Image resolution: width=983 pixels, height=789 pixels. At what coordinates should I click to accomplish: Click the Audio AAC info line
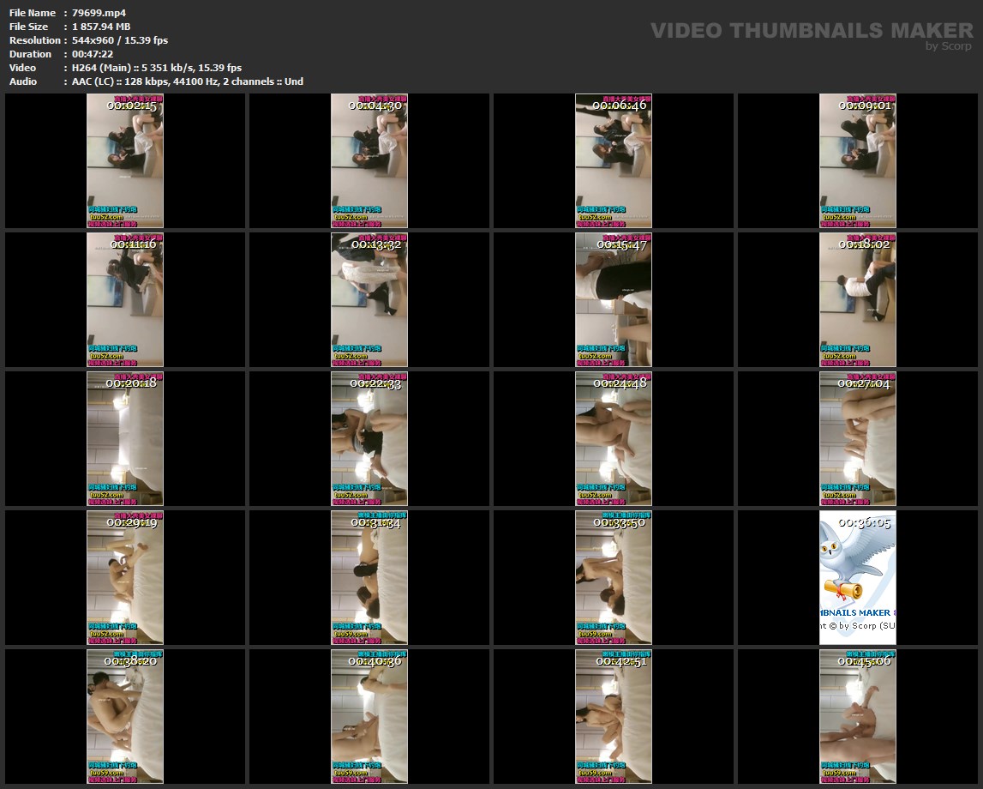pos(187,81)
